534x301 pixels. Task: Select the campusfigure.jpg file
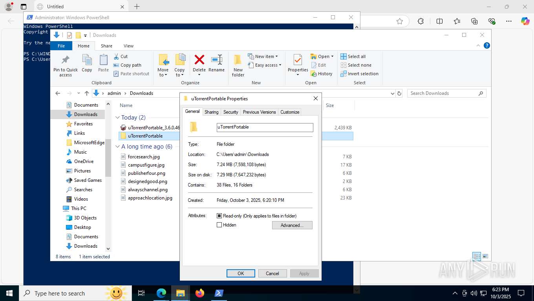pyautogui.click(x=146, y=165)
